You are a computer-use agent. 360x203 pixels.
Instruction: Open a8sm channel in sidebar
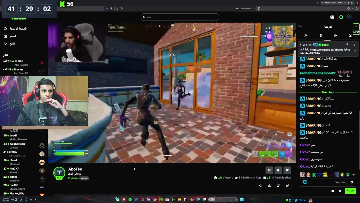[24, 178]
